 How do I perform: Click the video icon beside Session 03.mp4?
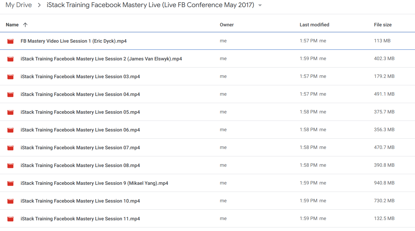(10, 77)
